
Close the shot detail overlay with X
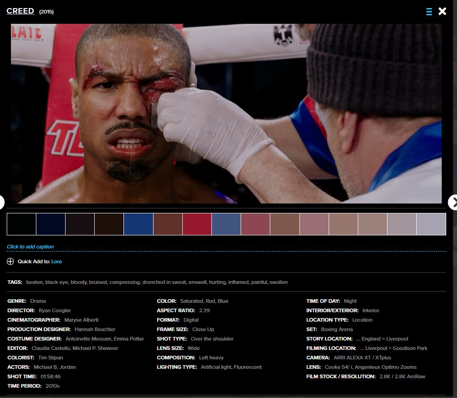tap(442, 12)
